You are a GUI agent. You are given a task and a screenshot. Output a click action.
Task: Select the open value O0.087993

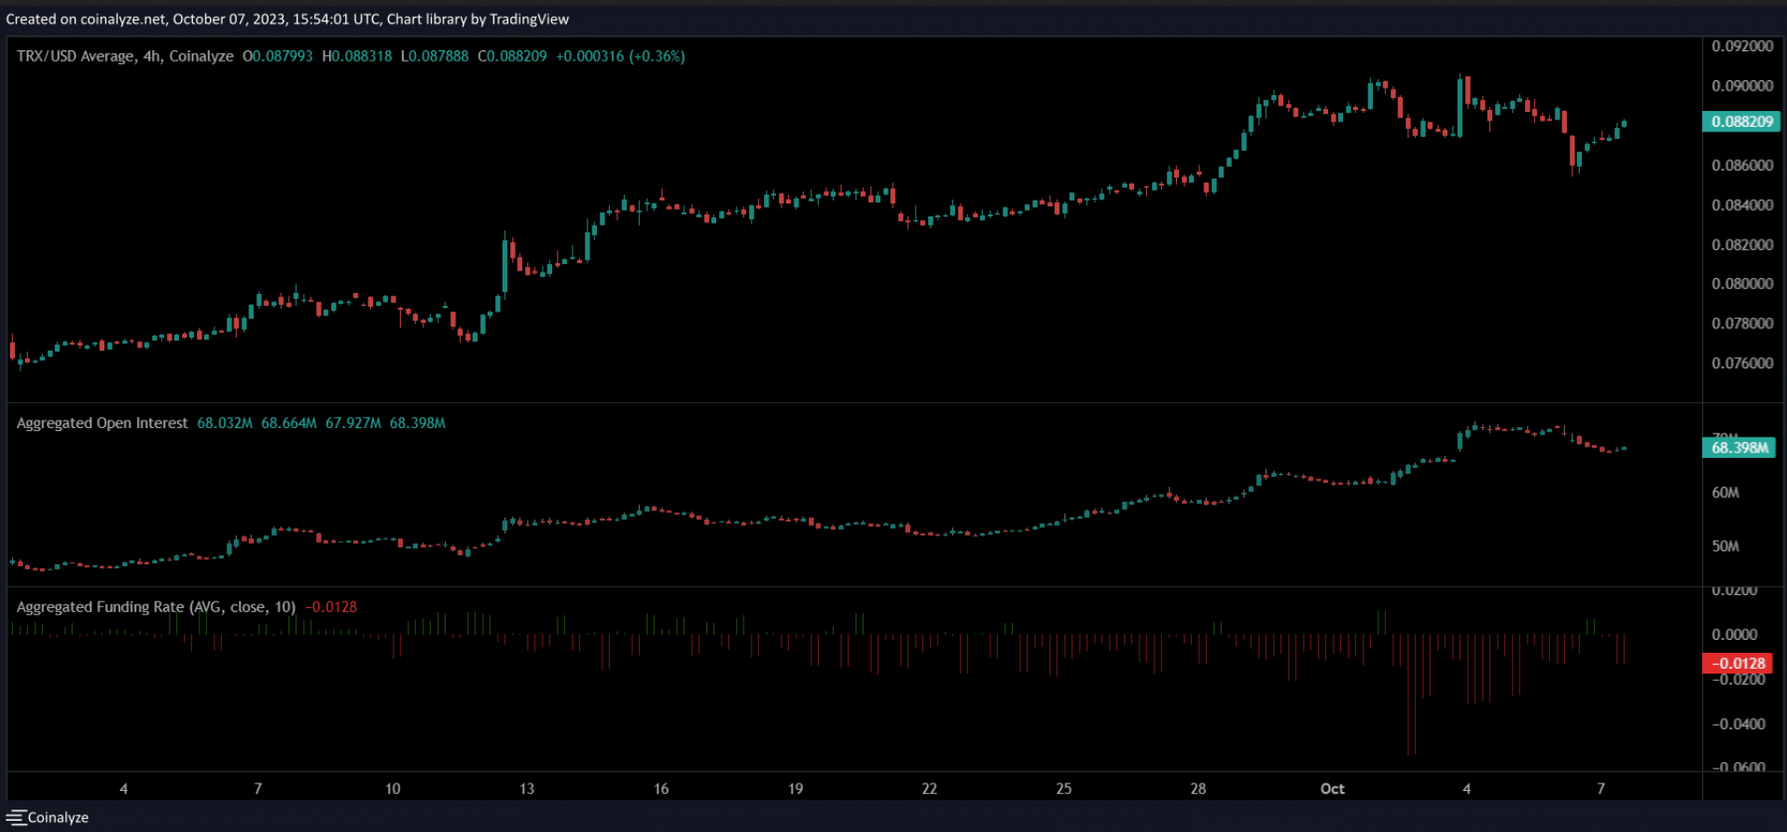click(278, 56)
